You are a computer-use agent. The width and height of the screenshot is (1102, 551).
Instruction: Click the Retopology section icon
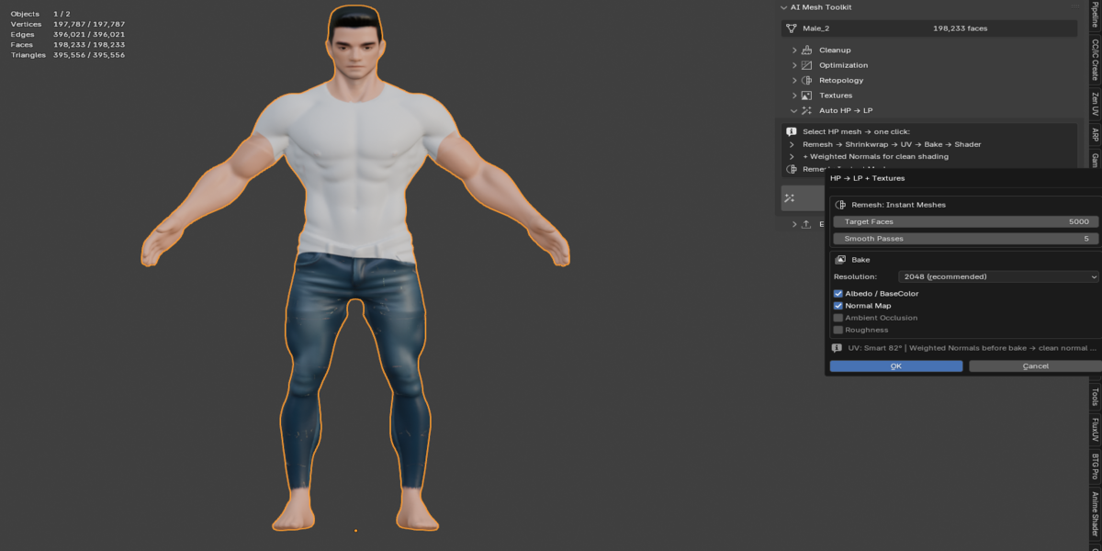click(x=806, y=80)
